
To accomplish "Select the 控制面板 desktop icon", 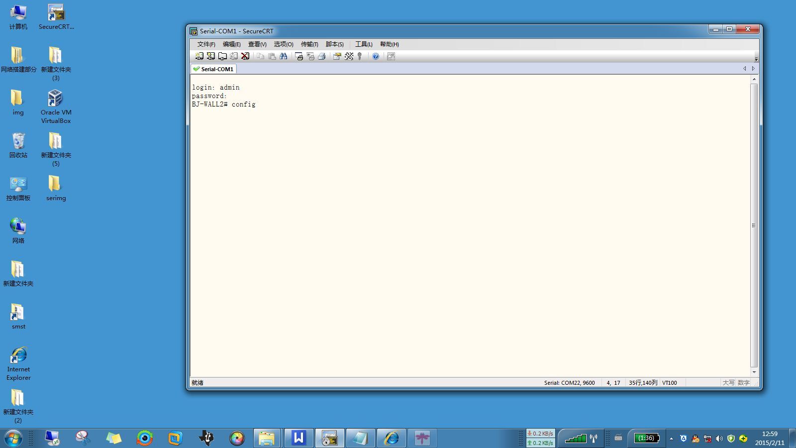I will click(x=18, y=189).
